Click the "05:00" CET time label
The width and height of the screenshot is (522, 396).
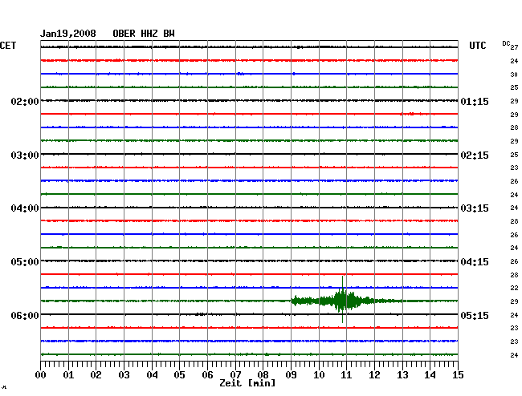click(x=25, y=262)
